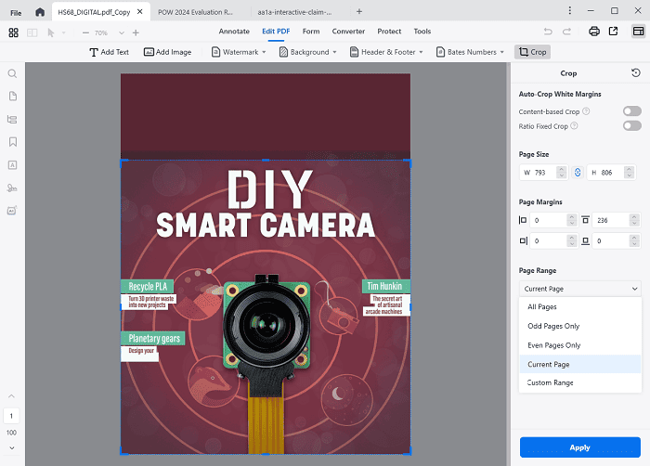Click the share/export icon
Image resolution: width=650 pixels, height=466 pixels.
pos(613,32)
